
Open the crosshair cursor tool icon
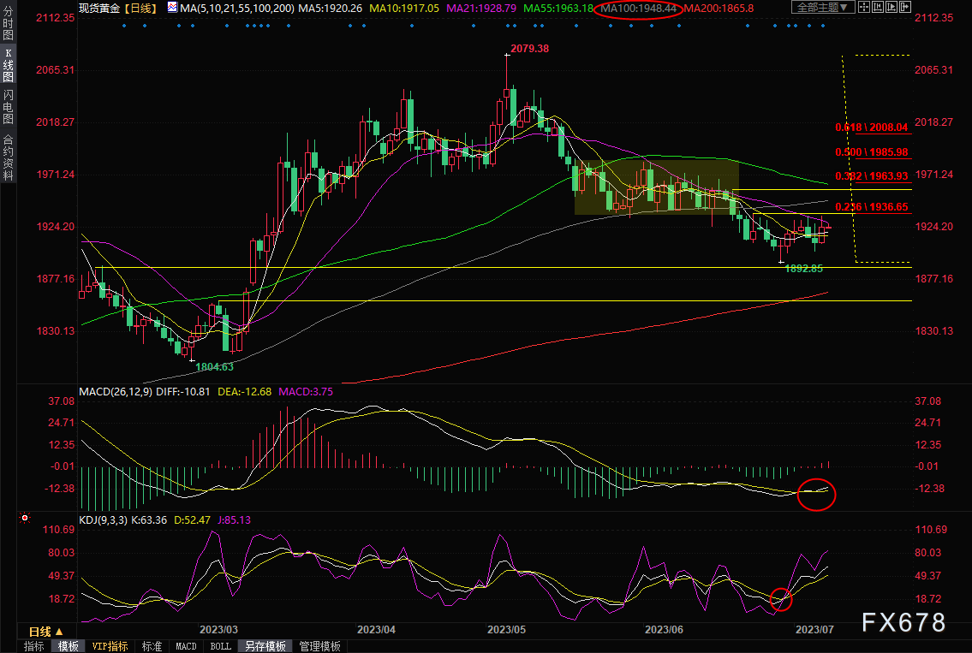click(863, 8)
